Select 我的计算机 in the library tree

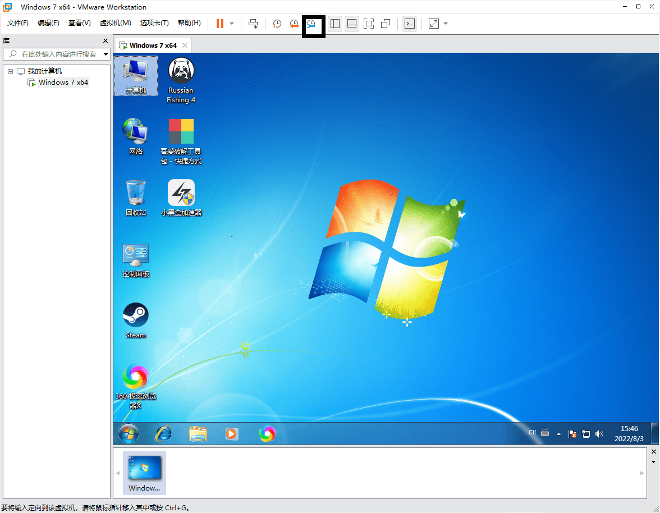click(x=45, y=71)
